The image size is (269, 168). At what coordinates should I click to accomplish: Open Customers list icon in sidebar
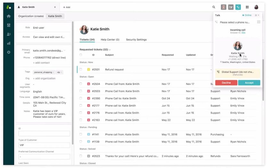tap(9, 34)
